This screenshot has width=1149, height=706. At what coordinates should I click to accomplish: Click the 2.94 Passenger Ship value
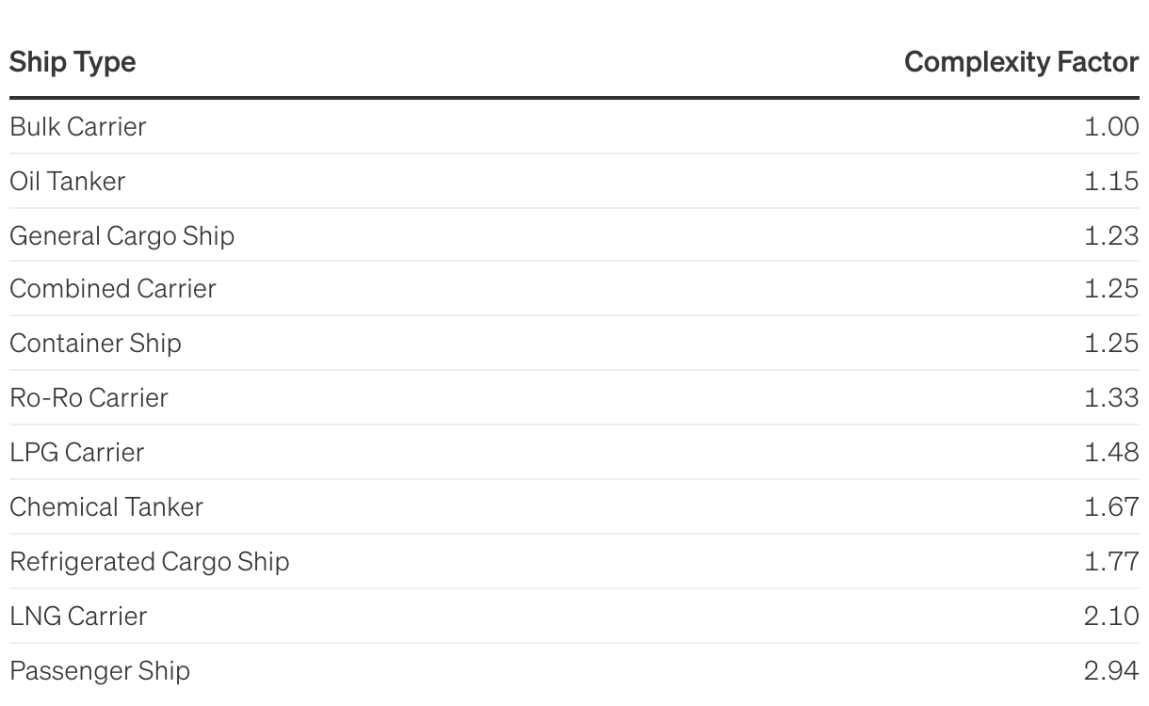[x=1111, y=670]
